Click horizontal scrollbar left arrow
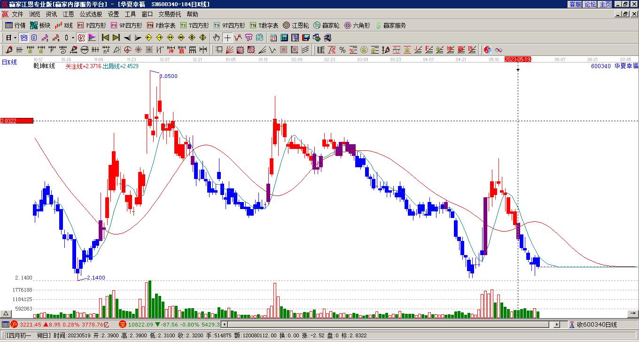This screenshot has width=639, height=342. (224, 324)
